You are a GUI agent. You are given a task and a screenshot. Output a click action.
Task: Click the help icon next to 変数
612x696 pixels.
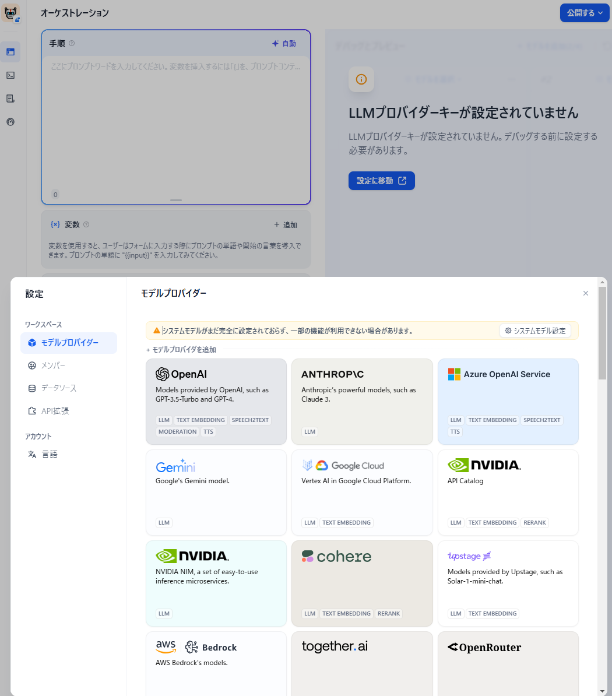(86, 224)
